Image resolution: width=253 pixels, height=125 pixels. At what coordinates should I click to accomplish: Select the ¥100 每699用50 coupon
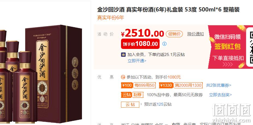[x=138, y=85]
